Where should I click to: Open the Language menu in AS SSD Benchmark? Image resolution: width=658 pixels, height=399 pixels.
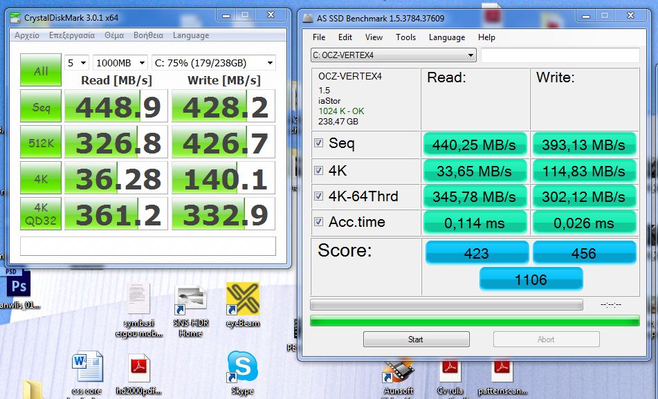tap(446, 37)
